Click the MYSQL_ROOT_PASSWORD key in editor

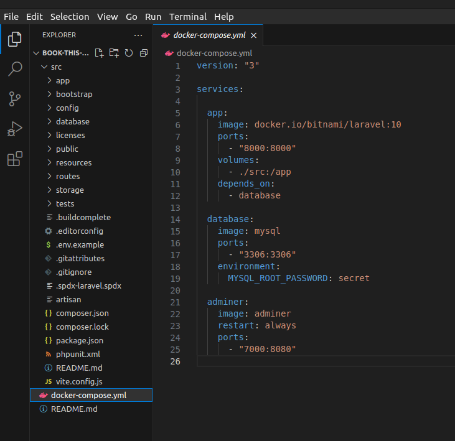(x=278, y=278)
